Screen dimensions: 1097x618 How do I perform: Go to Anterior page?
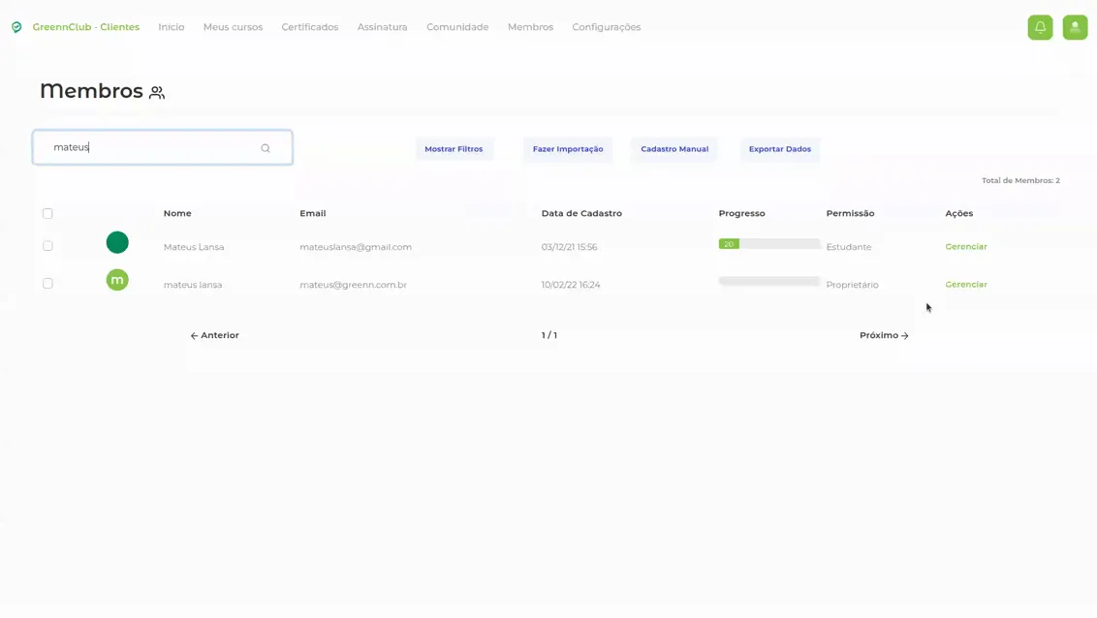pos(215,335)
